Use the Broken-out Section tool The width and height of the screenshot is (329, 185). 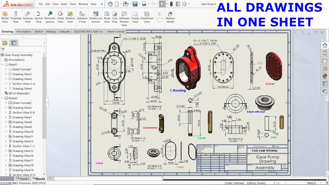(x=96, y=17)
